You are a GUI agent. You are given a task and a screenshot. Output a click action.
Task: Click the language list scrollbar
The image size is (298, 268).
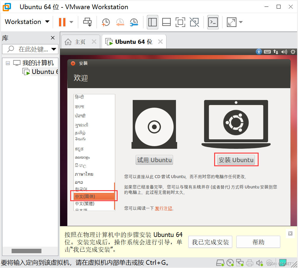pos(115,196)
